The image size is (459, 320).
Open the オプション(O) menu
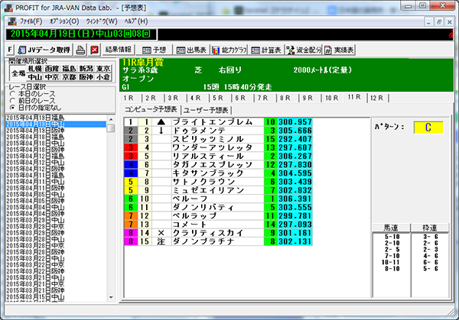(x=63, y=21)
